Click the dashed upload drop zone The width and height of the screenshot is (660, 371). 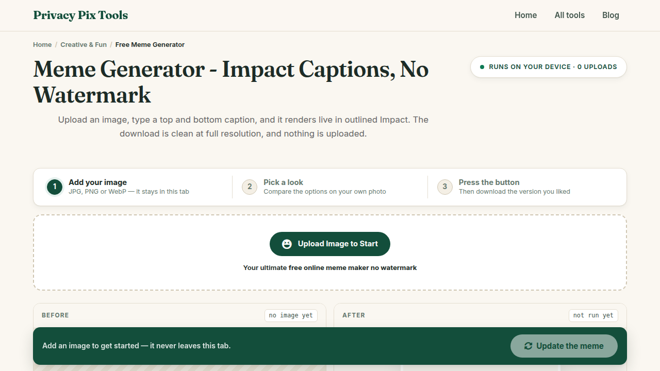tap(330, 252)
